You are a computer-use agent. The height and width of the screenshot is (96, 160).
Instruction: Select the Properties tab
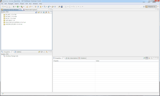[58, 58]
